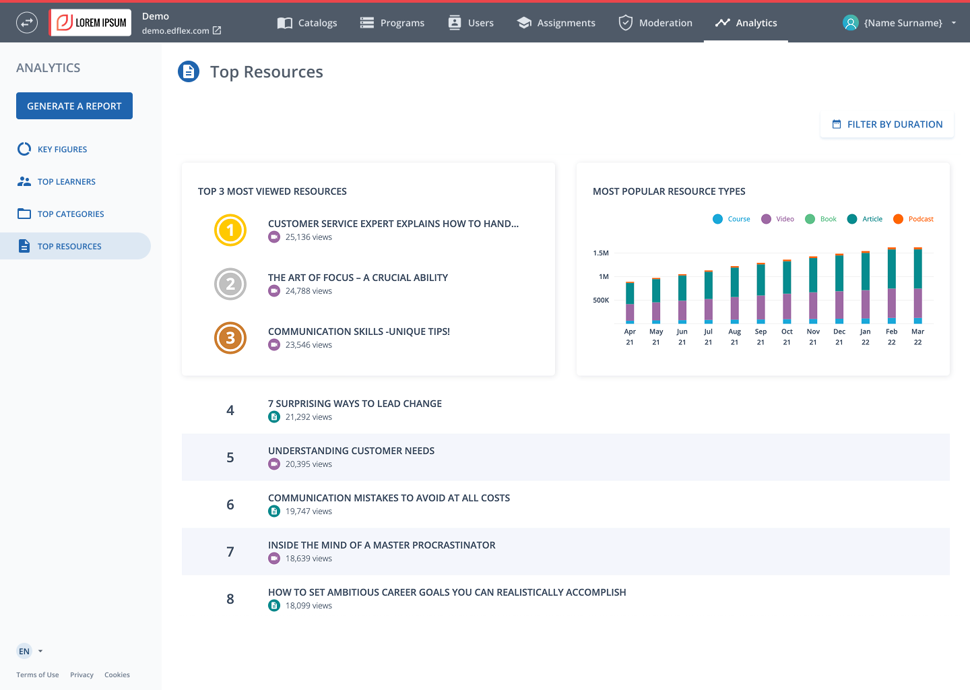The image size is (970, 690).
Task: Click the switch-platform arrows icon
Action: tap(27, 23)
